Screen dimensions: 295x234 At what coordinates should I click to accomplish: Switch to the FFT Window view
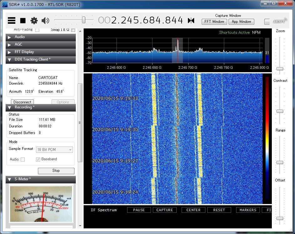[214, 22]
